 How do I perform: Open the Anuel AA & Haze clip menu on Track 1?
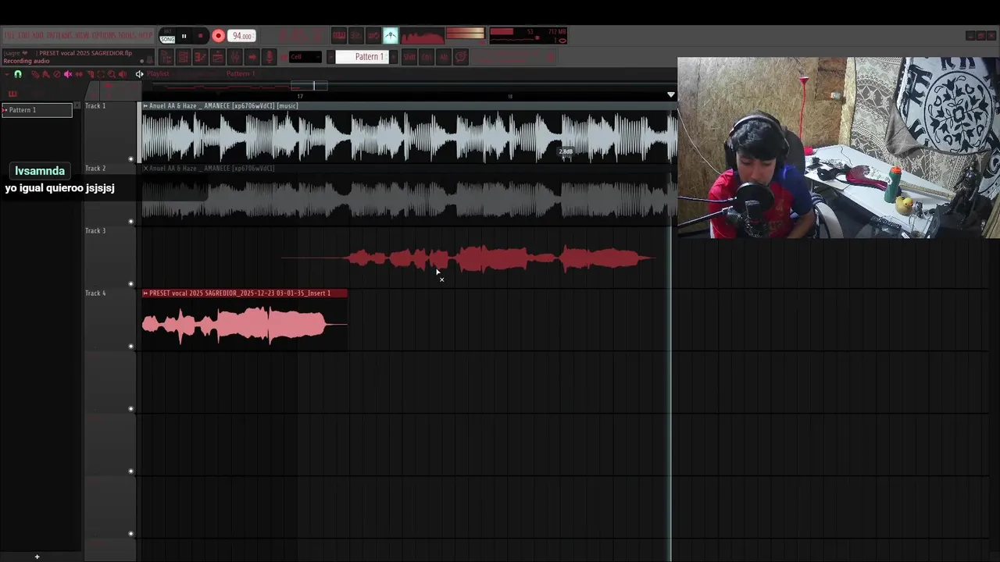(145, 105)
